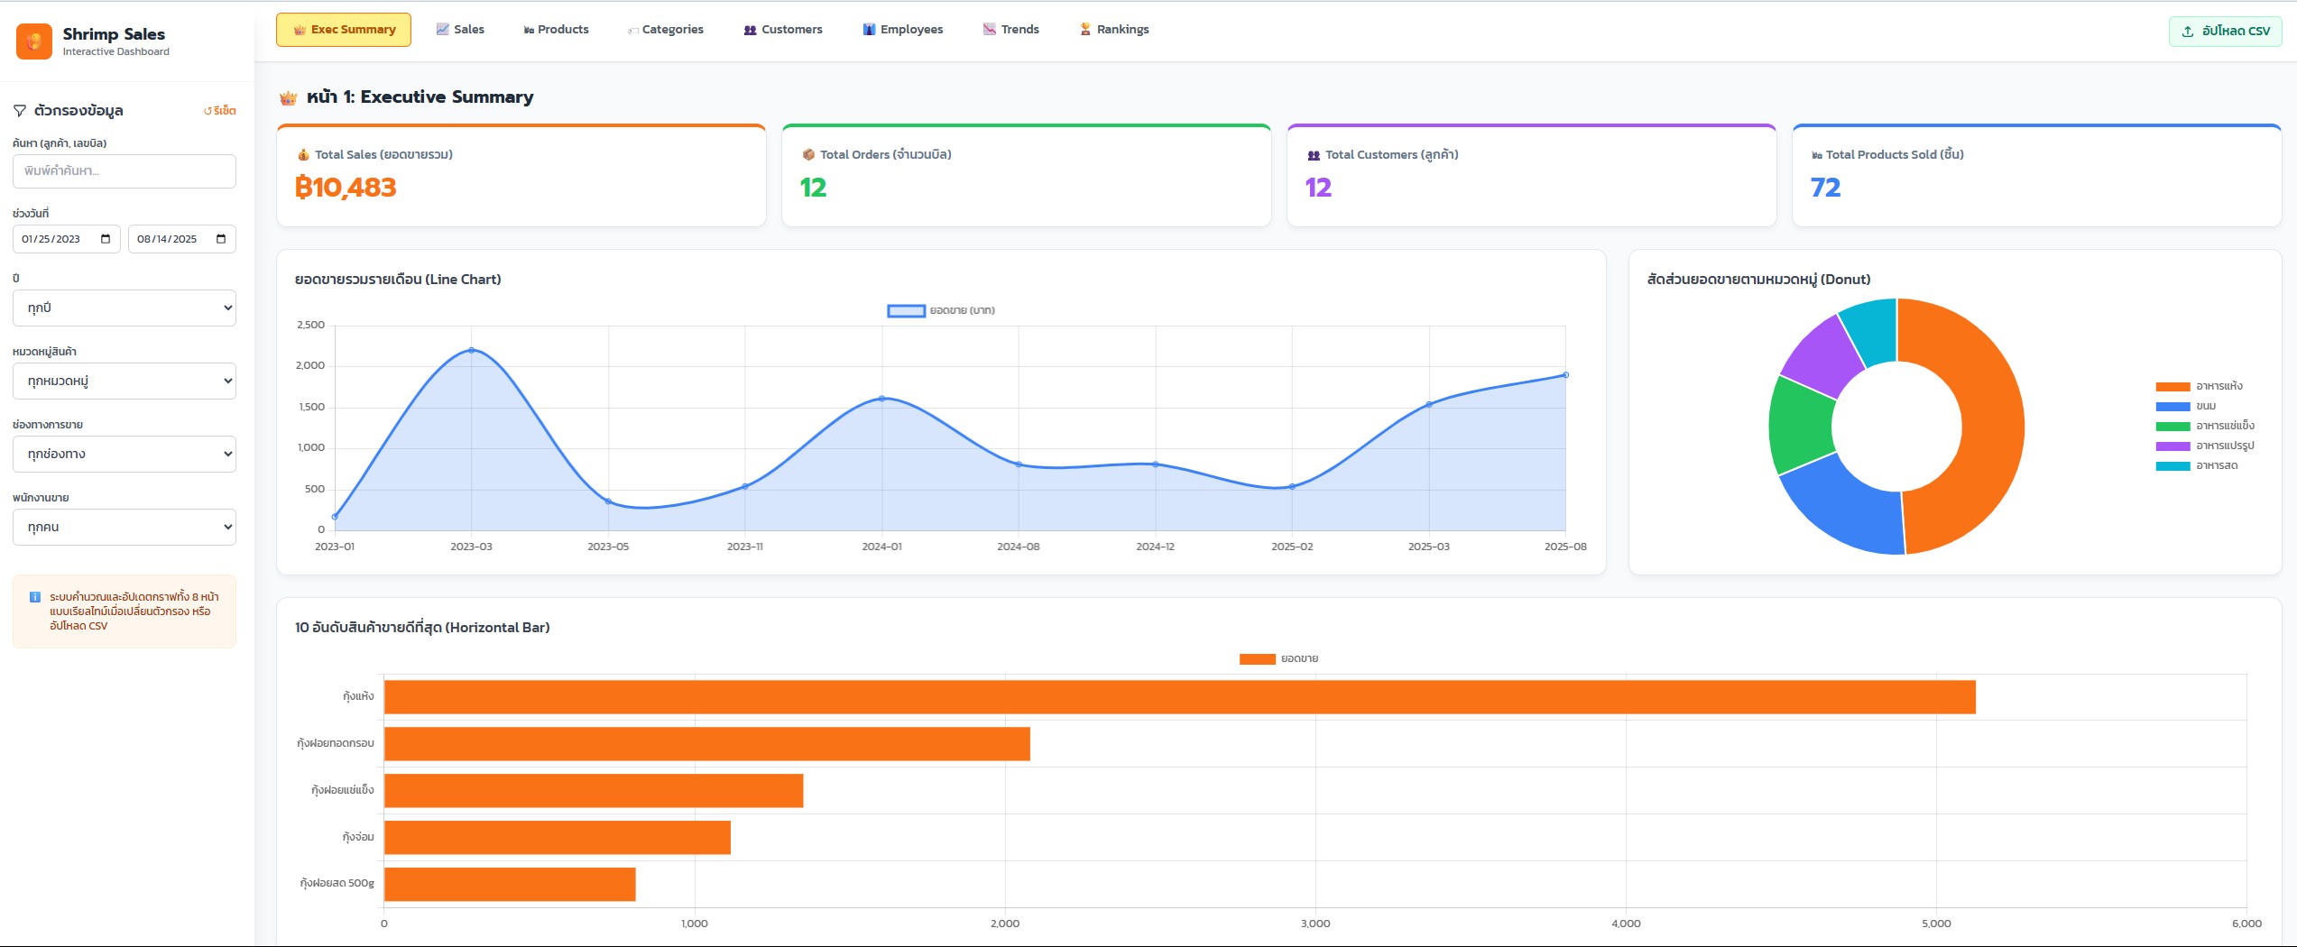This screenshot has width=2297, height=947.
Task: Click the Shrimp Sales orange logo icon
Action: 34,41
